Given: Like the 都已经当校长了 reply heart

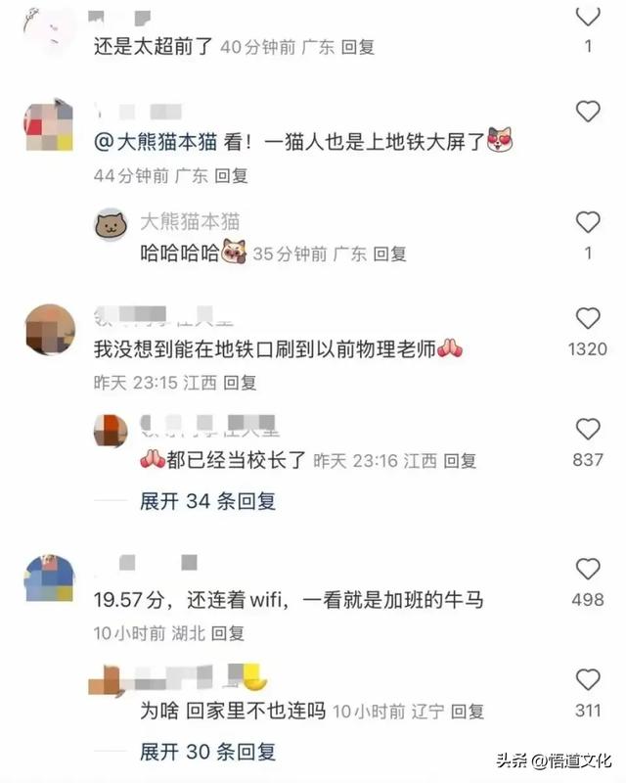Looking at the screenshot, I should pos(588,429).
